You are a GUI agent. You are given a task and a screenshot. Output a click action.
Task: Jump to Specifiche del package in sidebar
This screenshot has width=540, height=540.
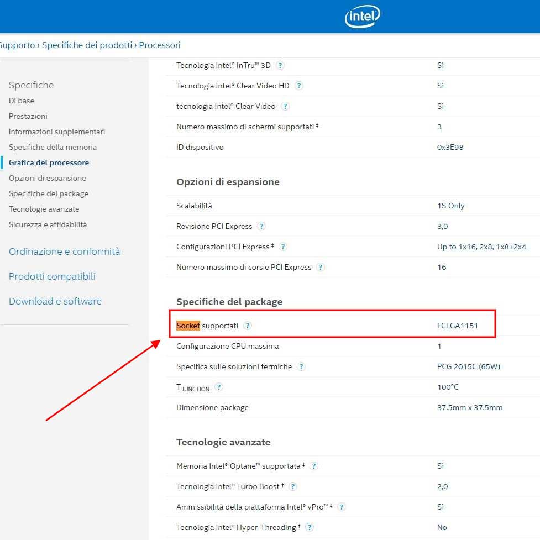(x=49, y=194)
